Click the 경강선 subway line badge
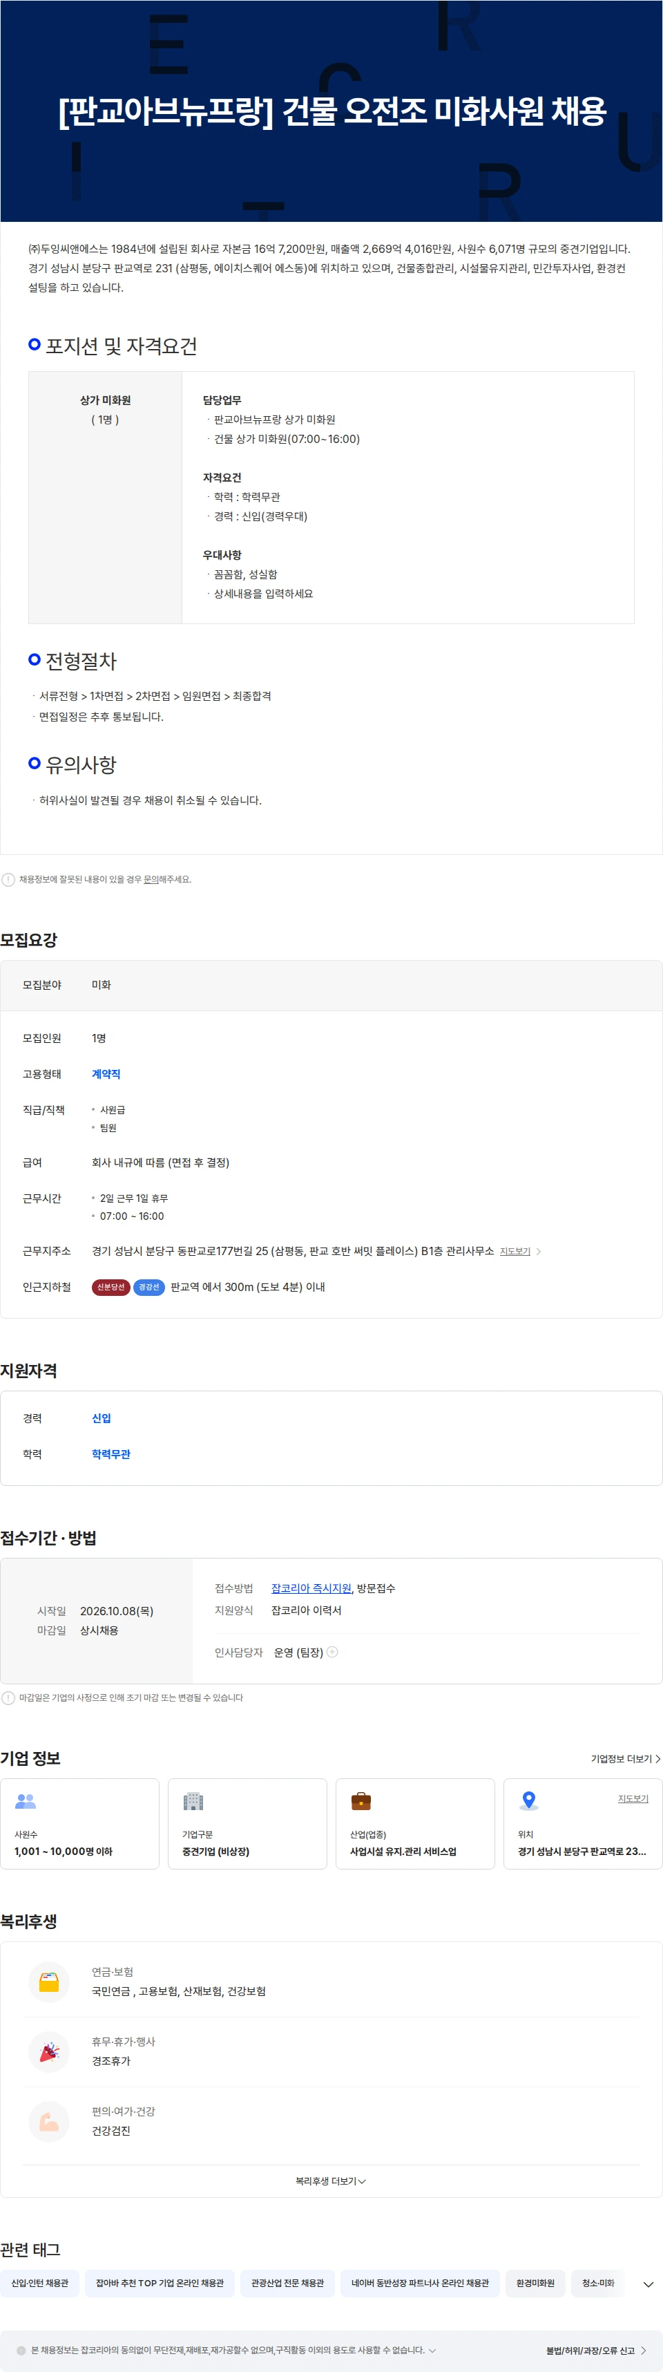The height and width of the screenshot is (2372, 663). point(149,1288)
